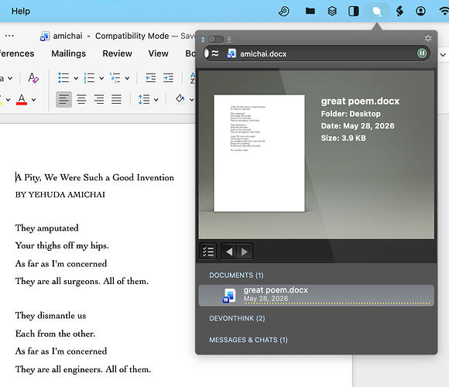Click the blue up-down arrows in popup
The image size is (449, 387).
tap(203, 39)
